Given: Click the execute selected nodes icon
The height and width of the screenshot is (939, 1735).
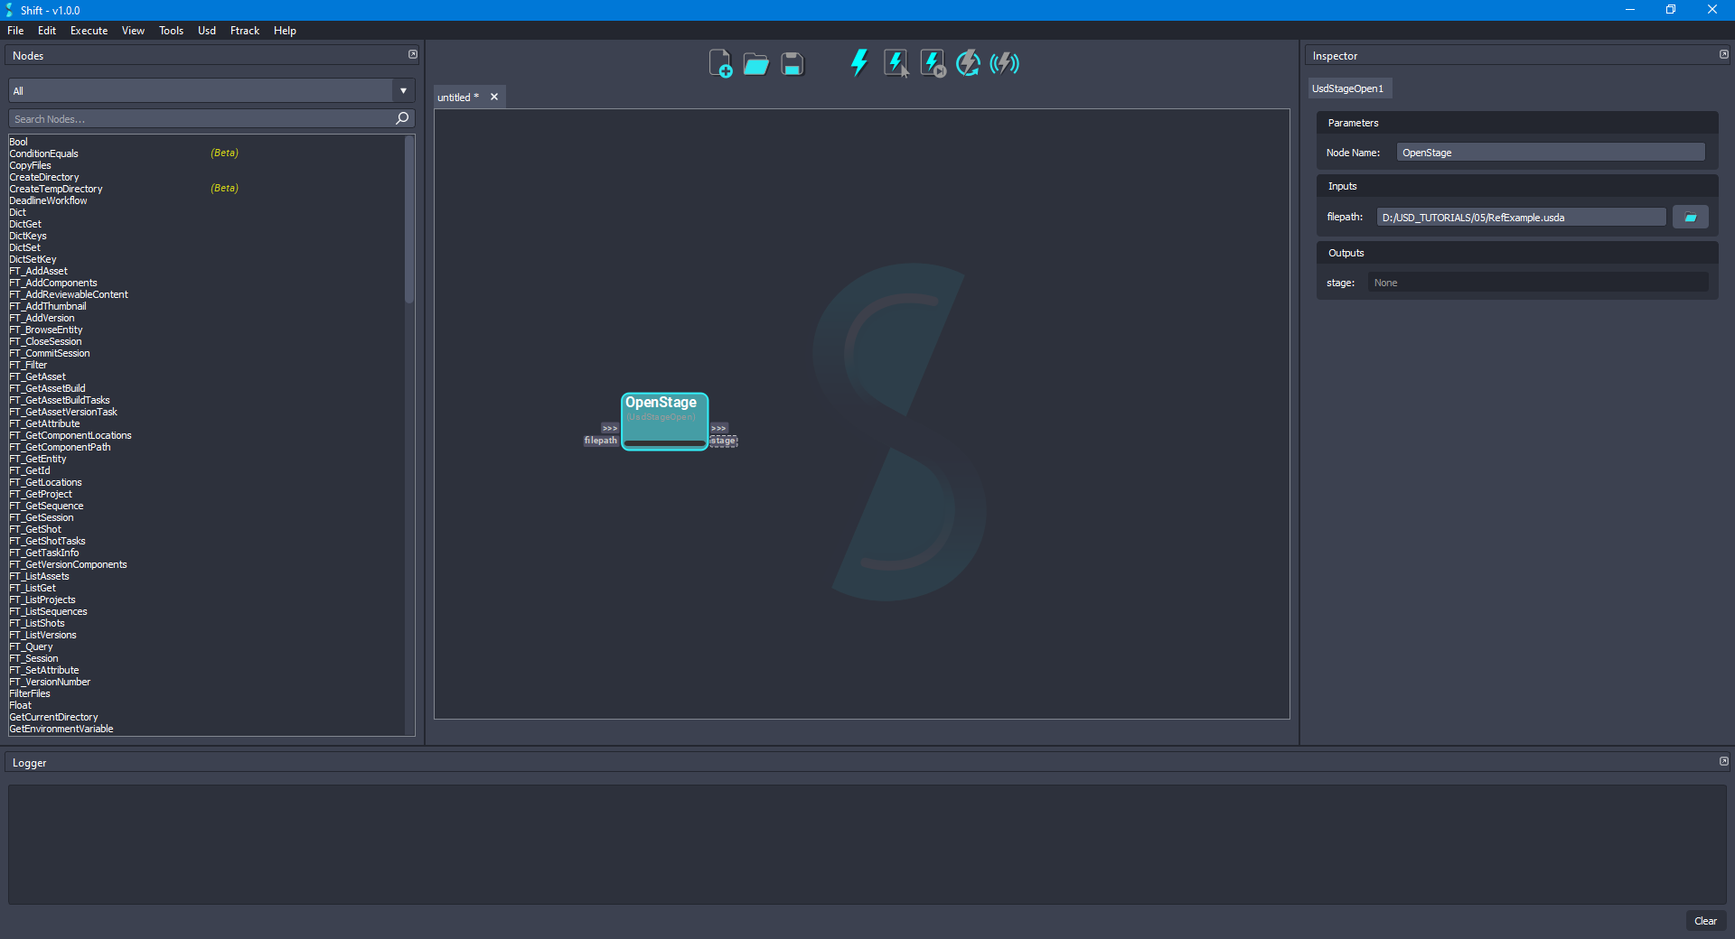Looking at the screenshot, I should (896, 63).
